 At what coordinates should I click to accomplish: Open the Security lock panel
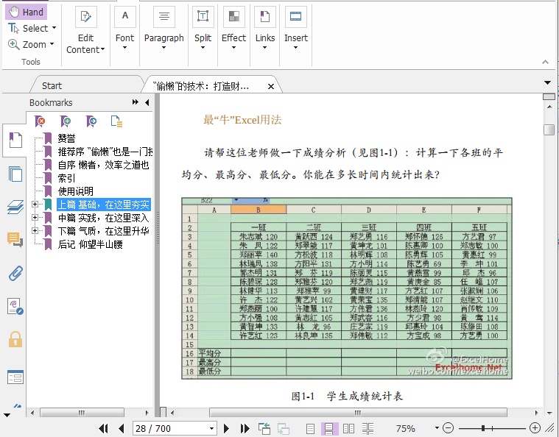coord(15,339)
